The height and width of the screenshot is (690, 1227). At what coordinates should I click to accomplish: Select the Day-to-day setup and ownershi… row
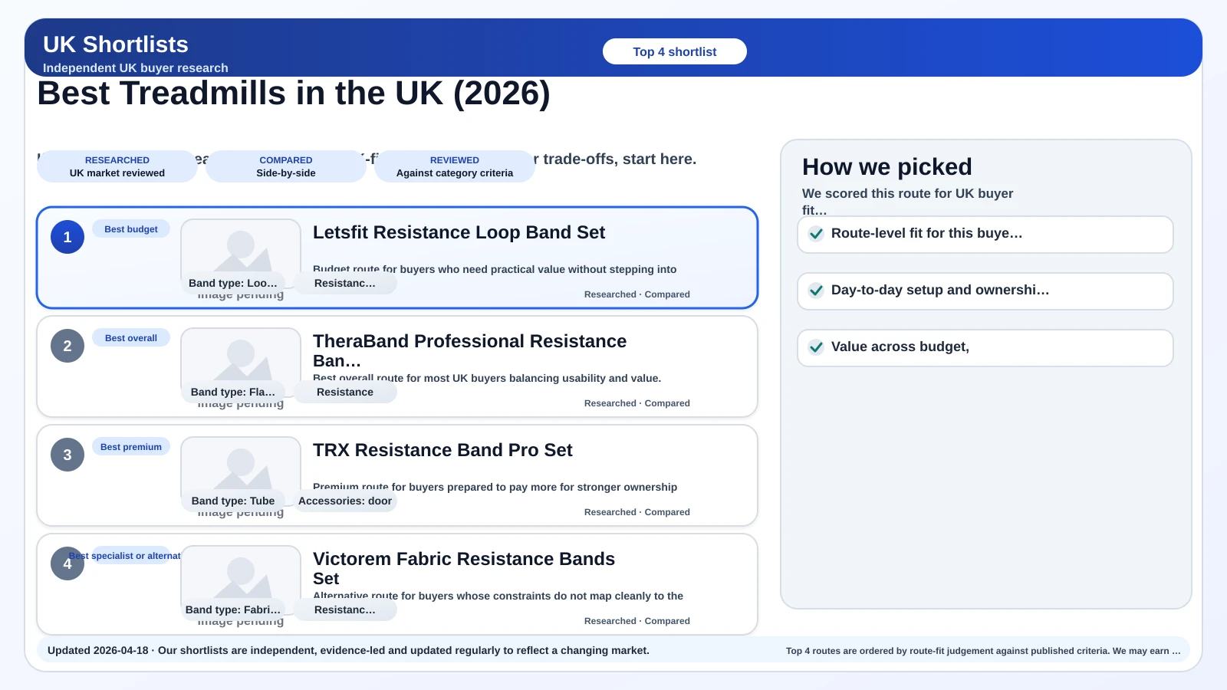point(985,291)
